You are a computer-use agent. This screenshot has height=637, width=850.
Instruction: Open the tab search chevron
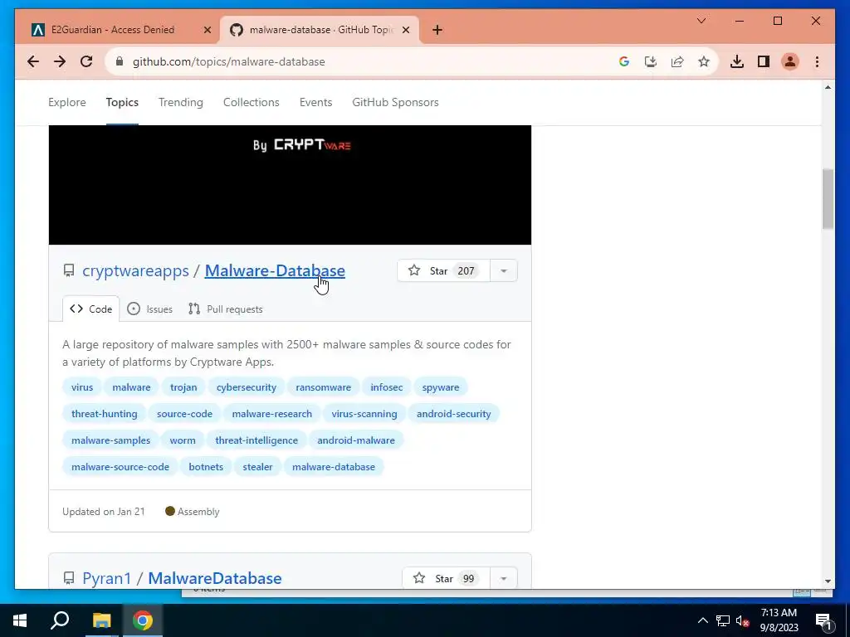coord(701,21)
